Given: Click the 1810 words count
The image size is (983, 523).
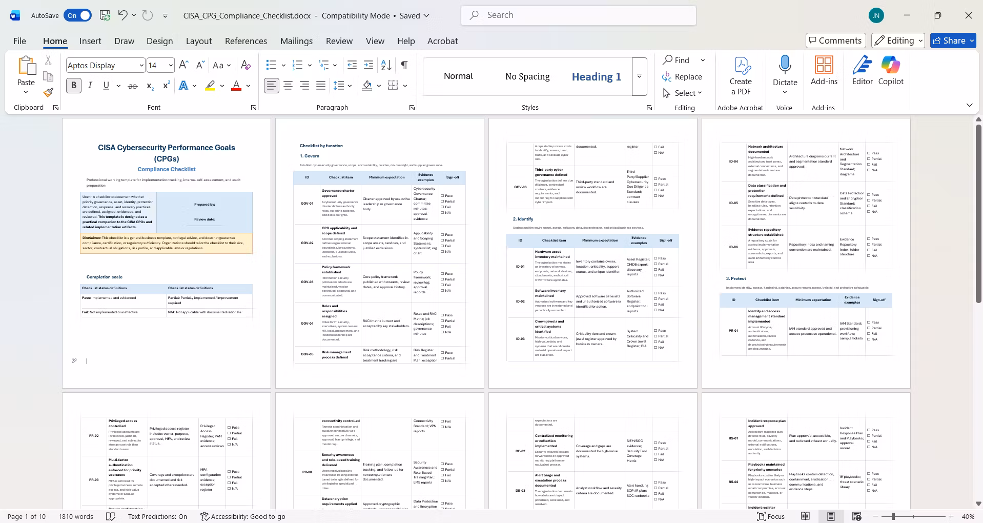Looking at the screenshot, I should pyautogui.click(x=76, y=516).
